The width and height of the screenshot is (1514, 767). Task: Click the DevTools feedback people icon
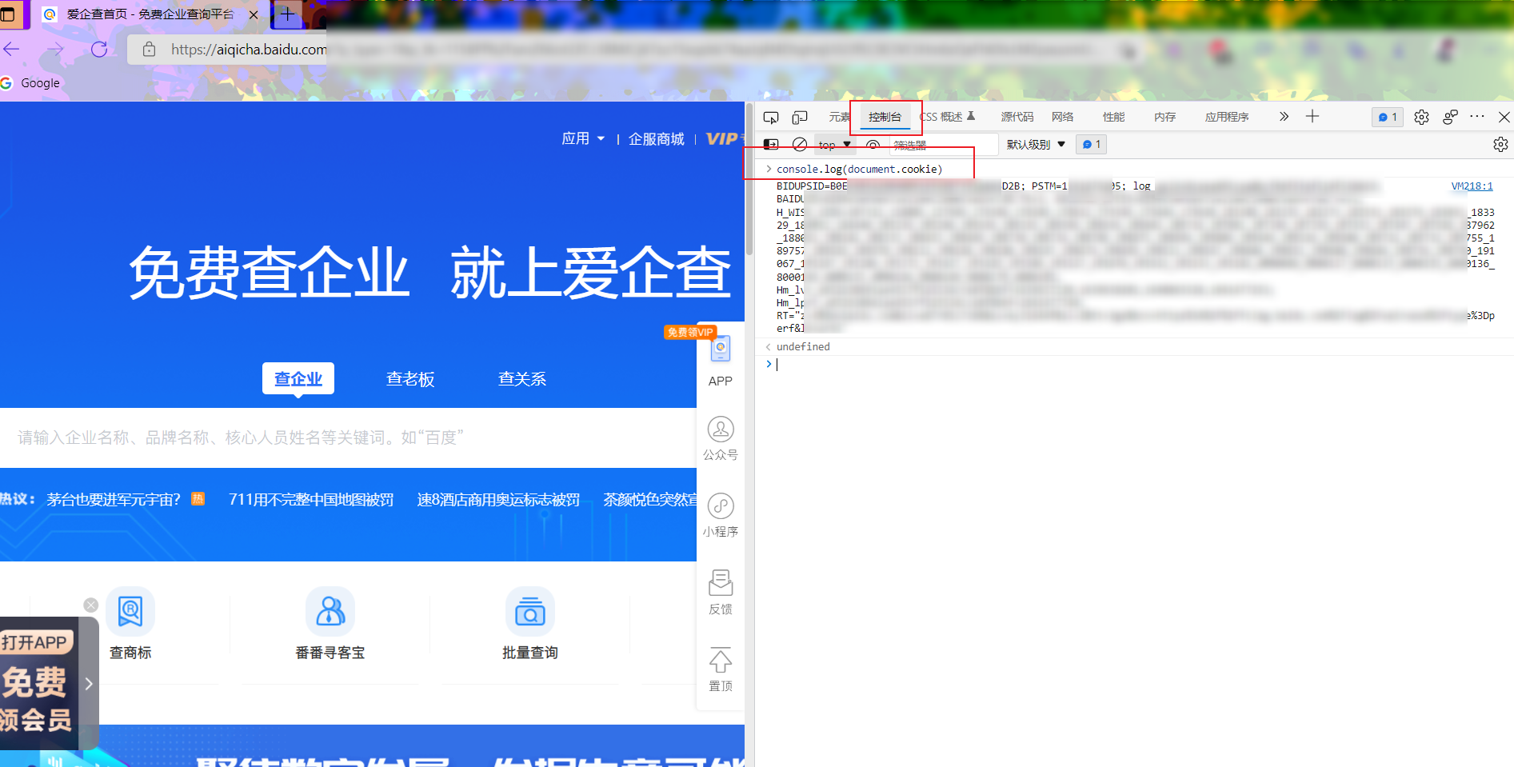pos(1450,118)
